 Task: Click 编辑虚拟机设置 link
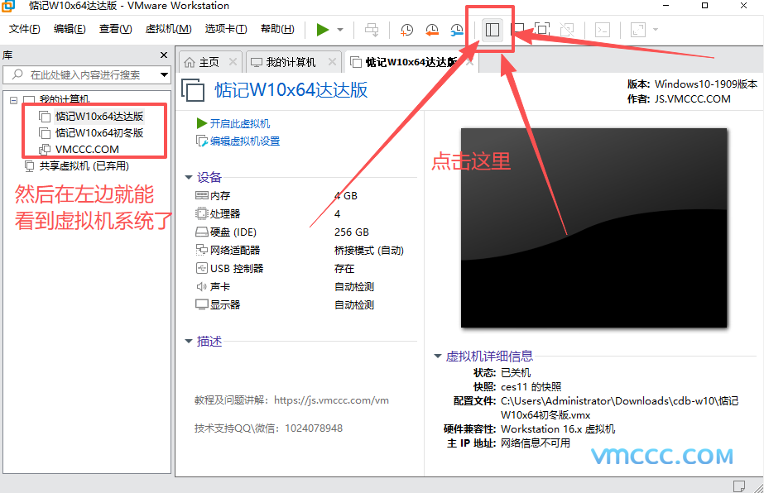[x=244, y=141]
